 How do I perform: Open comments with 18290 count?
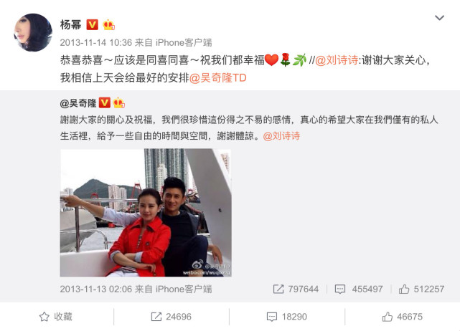coord(286,317)
